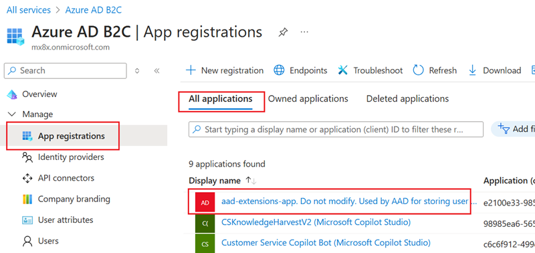Go to Azure AD B2C breadcrumb
The image size is (535, 253).
coord(94,10)
